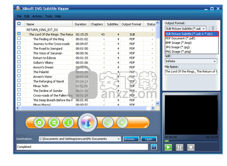The height and width of the screenshot is (166, 227).
Task: Click the Xilisoft app icon in title bar
Action: [x=18, y=8]
